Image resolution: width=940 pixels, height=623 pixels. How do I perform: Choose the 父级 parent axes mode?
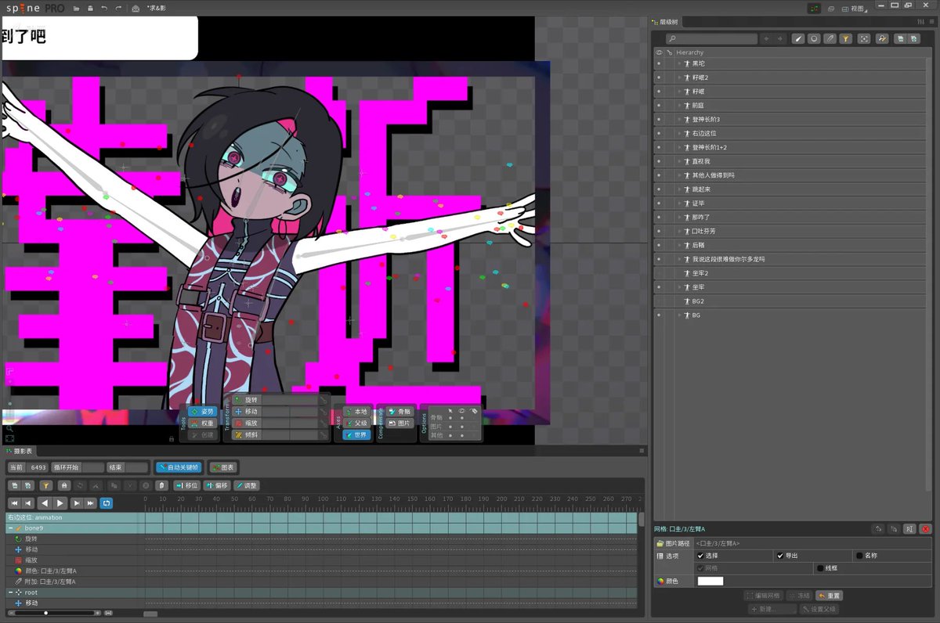[357, 423]
